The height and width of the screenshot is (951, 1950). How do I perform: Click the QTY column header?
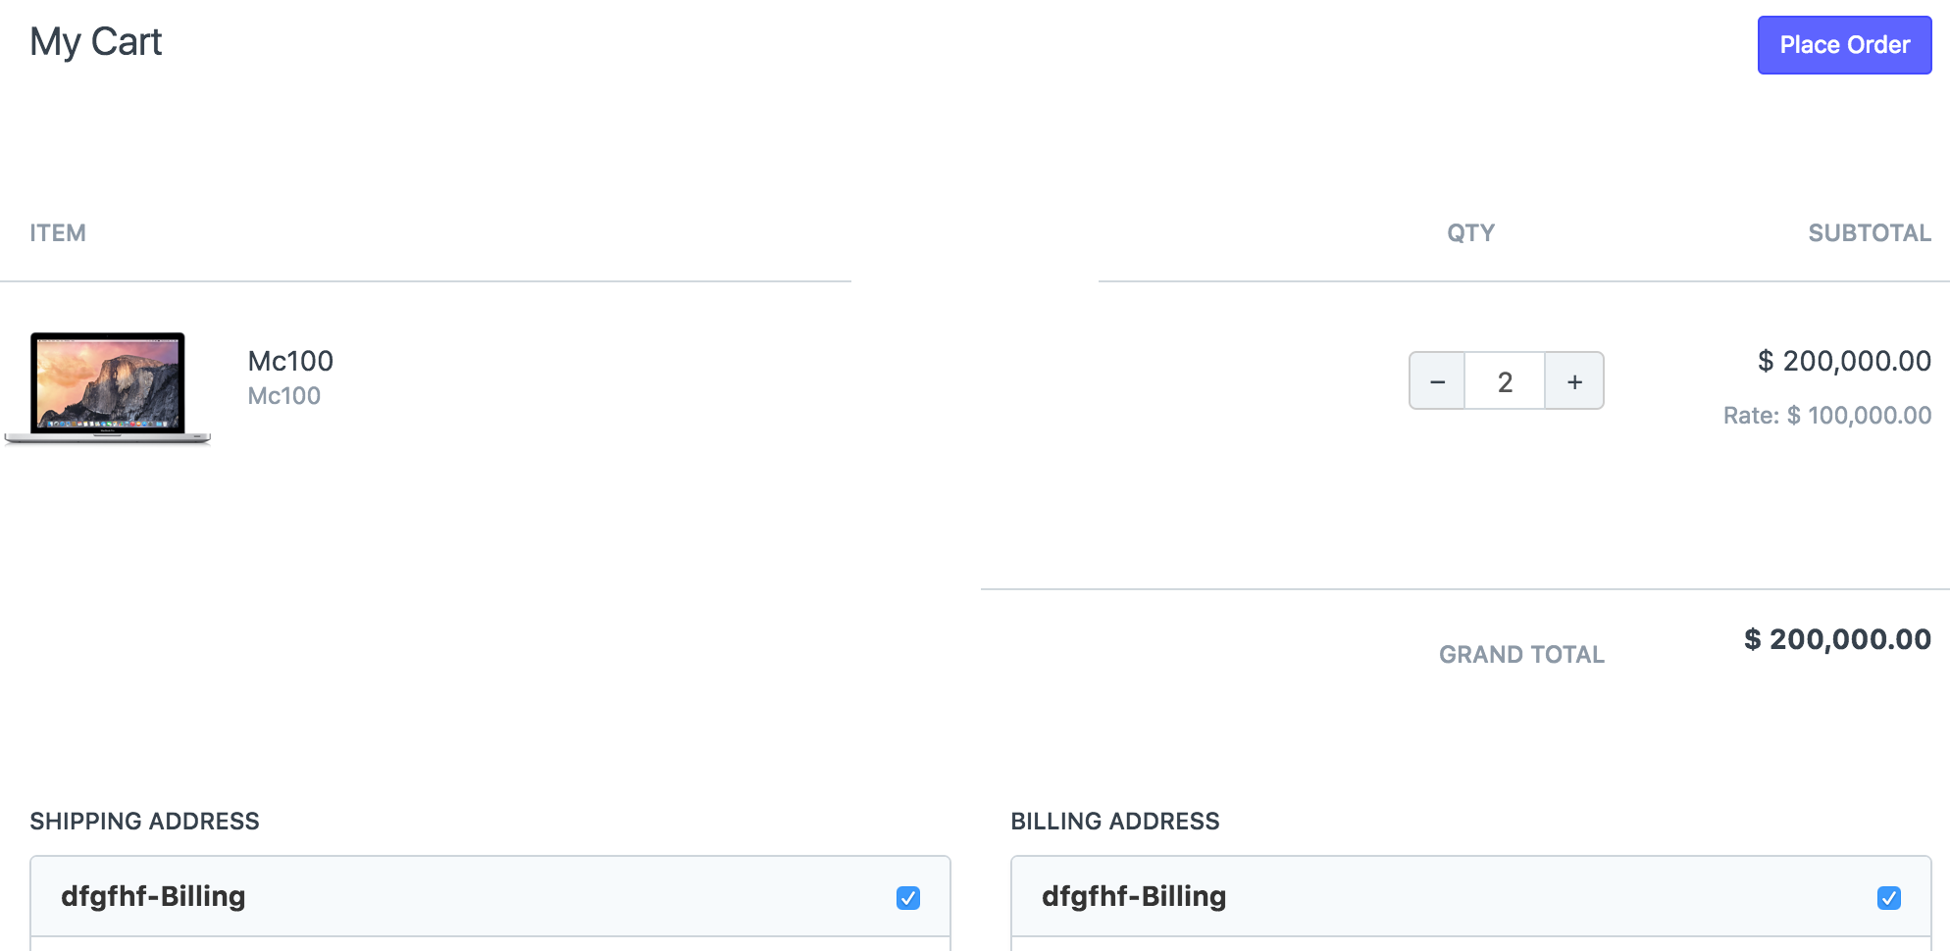point(1470,233)
